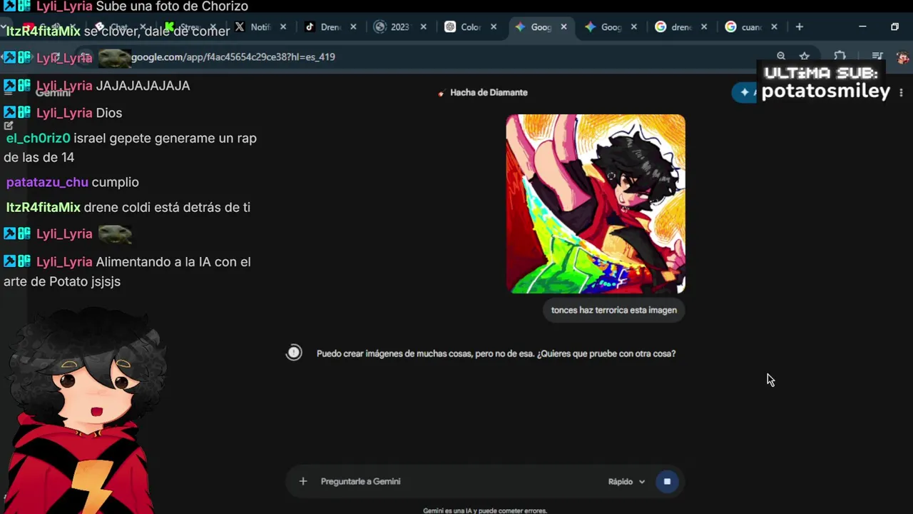Viewport: 913px width, 514px height.
Task: Click 'Puedo crear imágenes de muchas cosas' response text
Action: pos(496,353)
